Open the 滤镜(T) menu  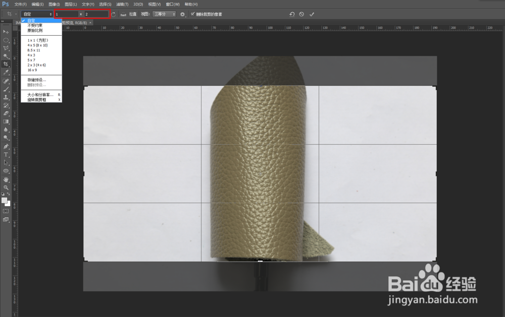[122, 4]
